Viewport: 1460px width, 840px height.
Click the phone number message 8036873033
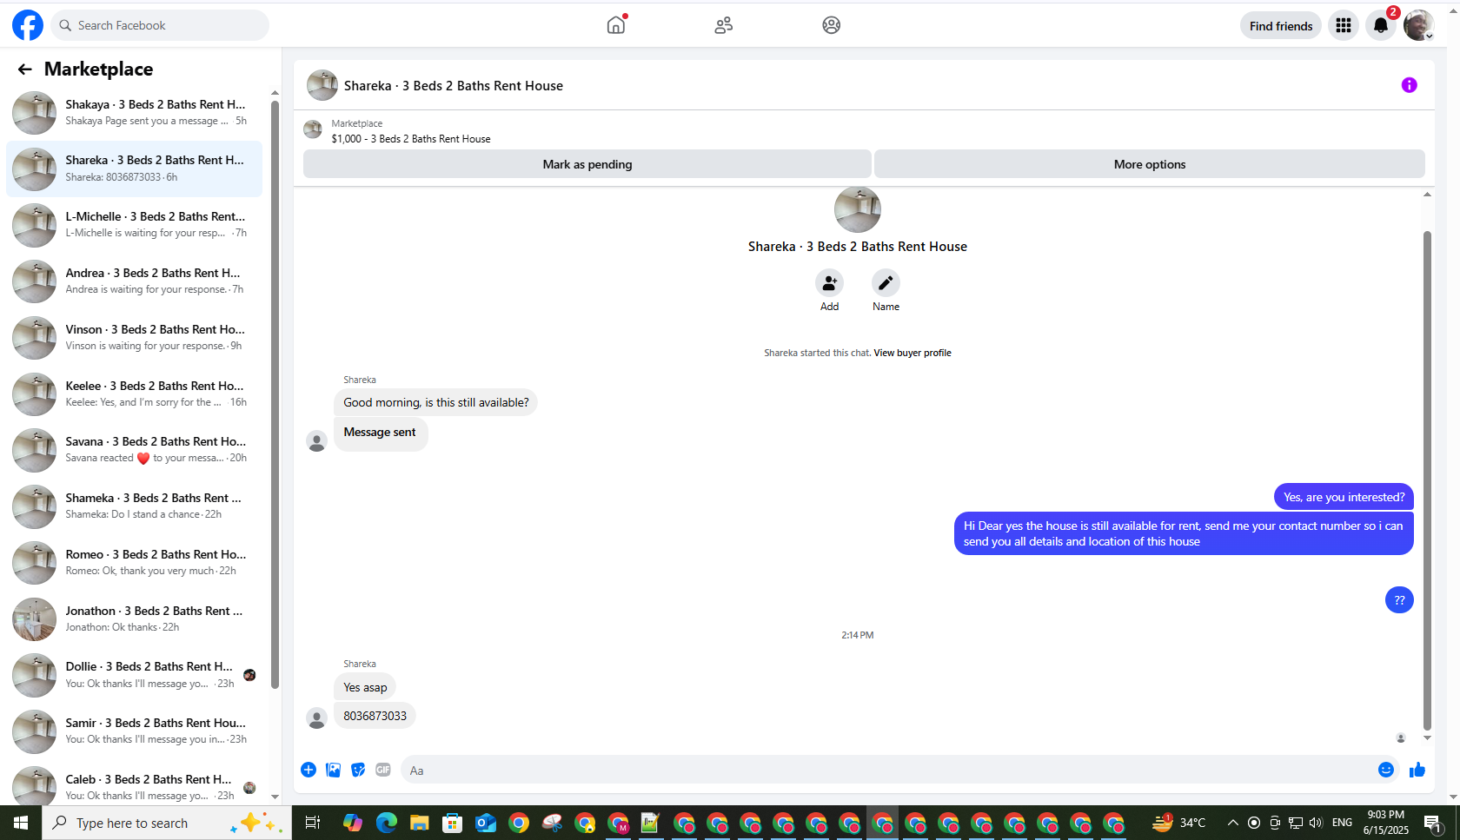[x=375, y=716]
